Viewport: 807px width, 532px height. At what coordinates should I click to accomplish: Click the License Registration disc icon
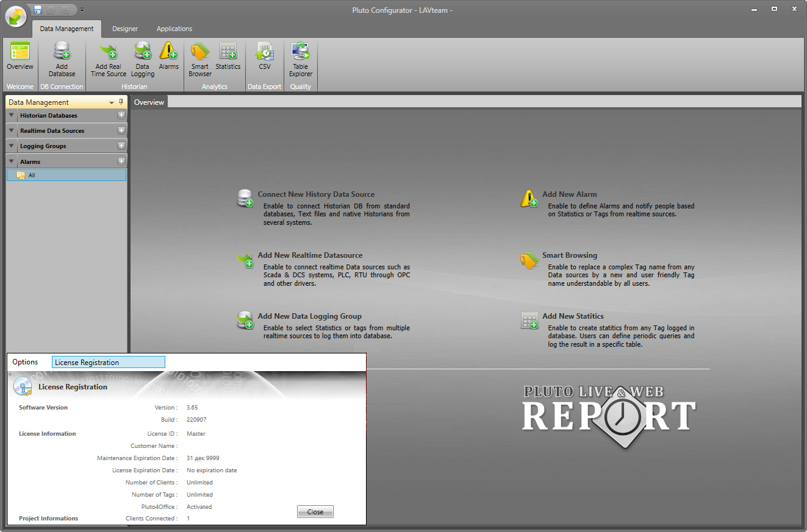[x=23, y=386]
